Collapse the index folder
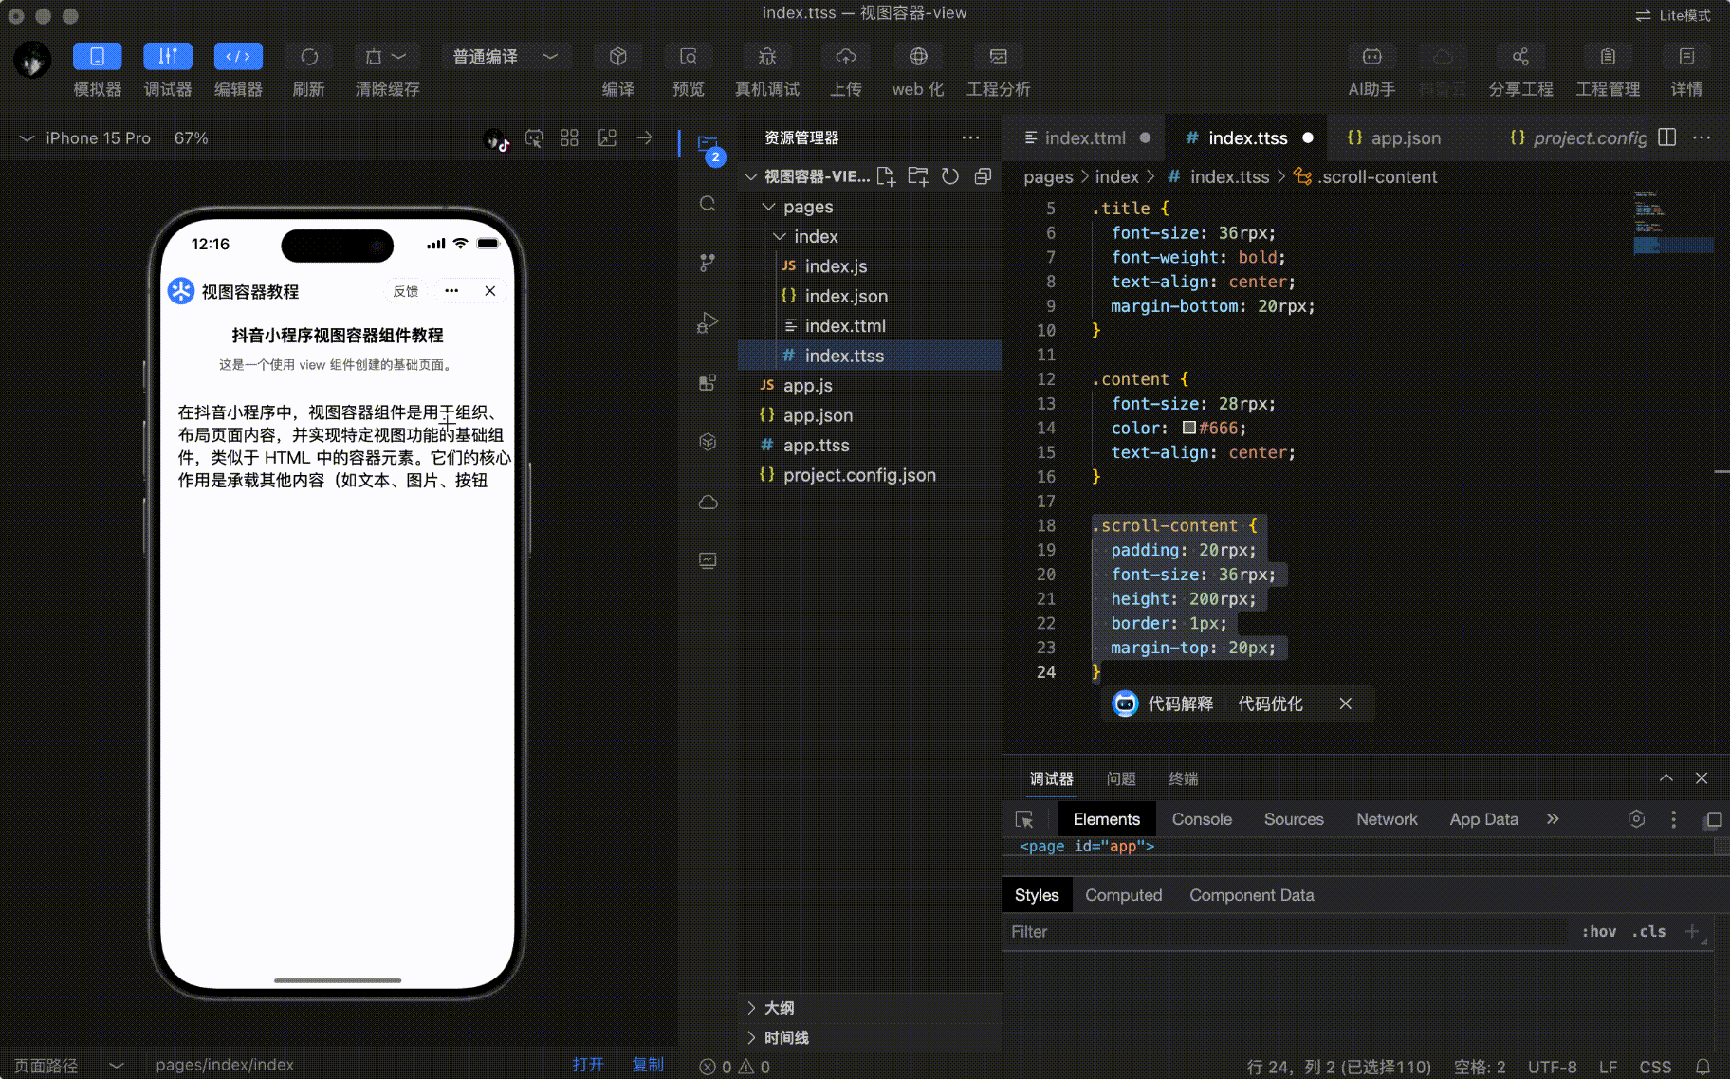The image size is (1730, 1079). point(780,236)
